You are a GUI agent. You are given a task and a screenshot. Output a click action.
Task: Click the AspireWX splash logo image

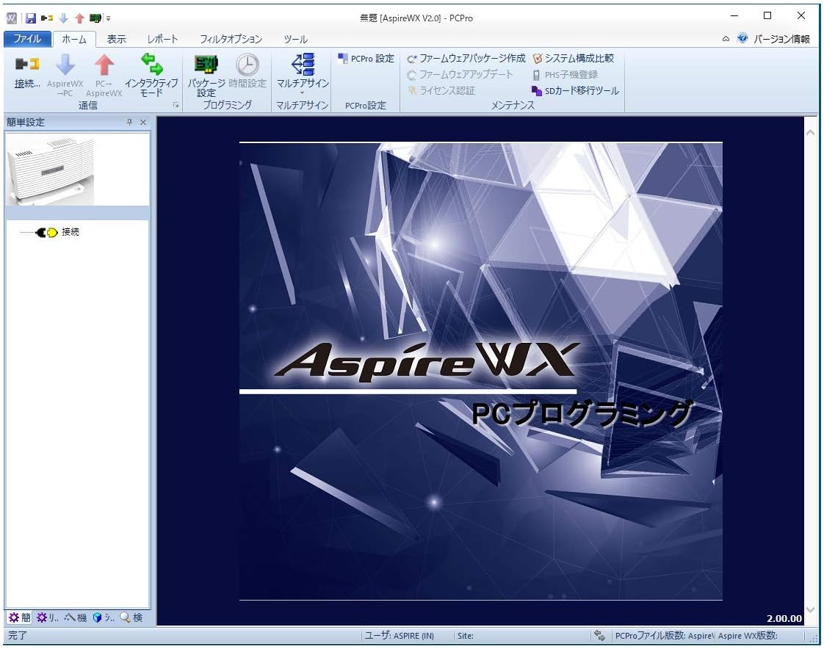click(x=481, y=371)
